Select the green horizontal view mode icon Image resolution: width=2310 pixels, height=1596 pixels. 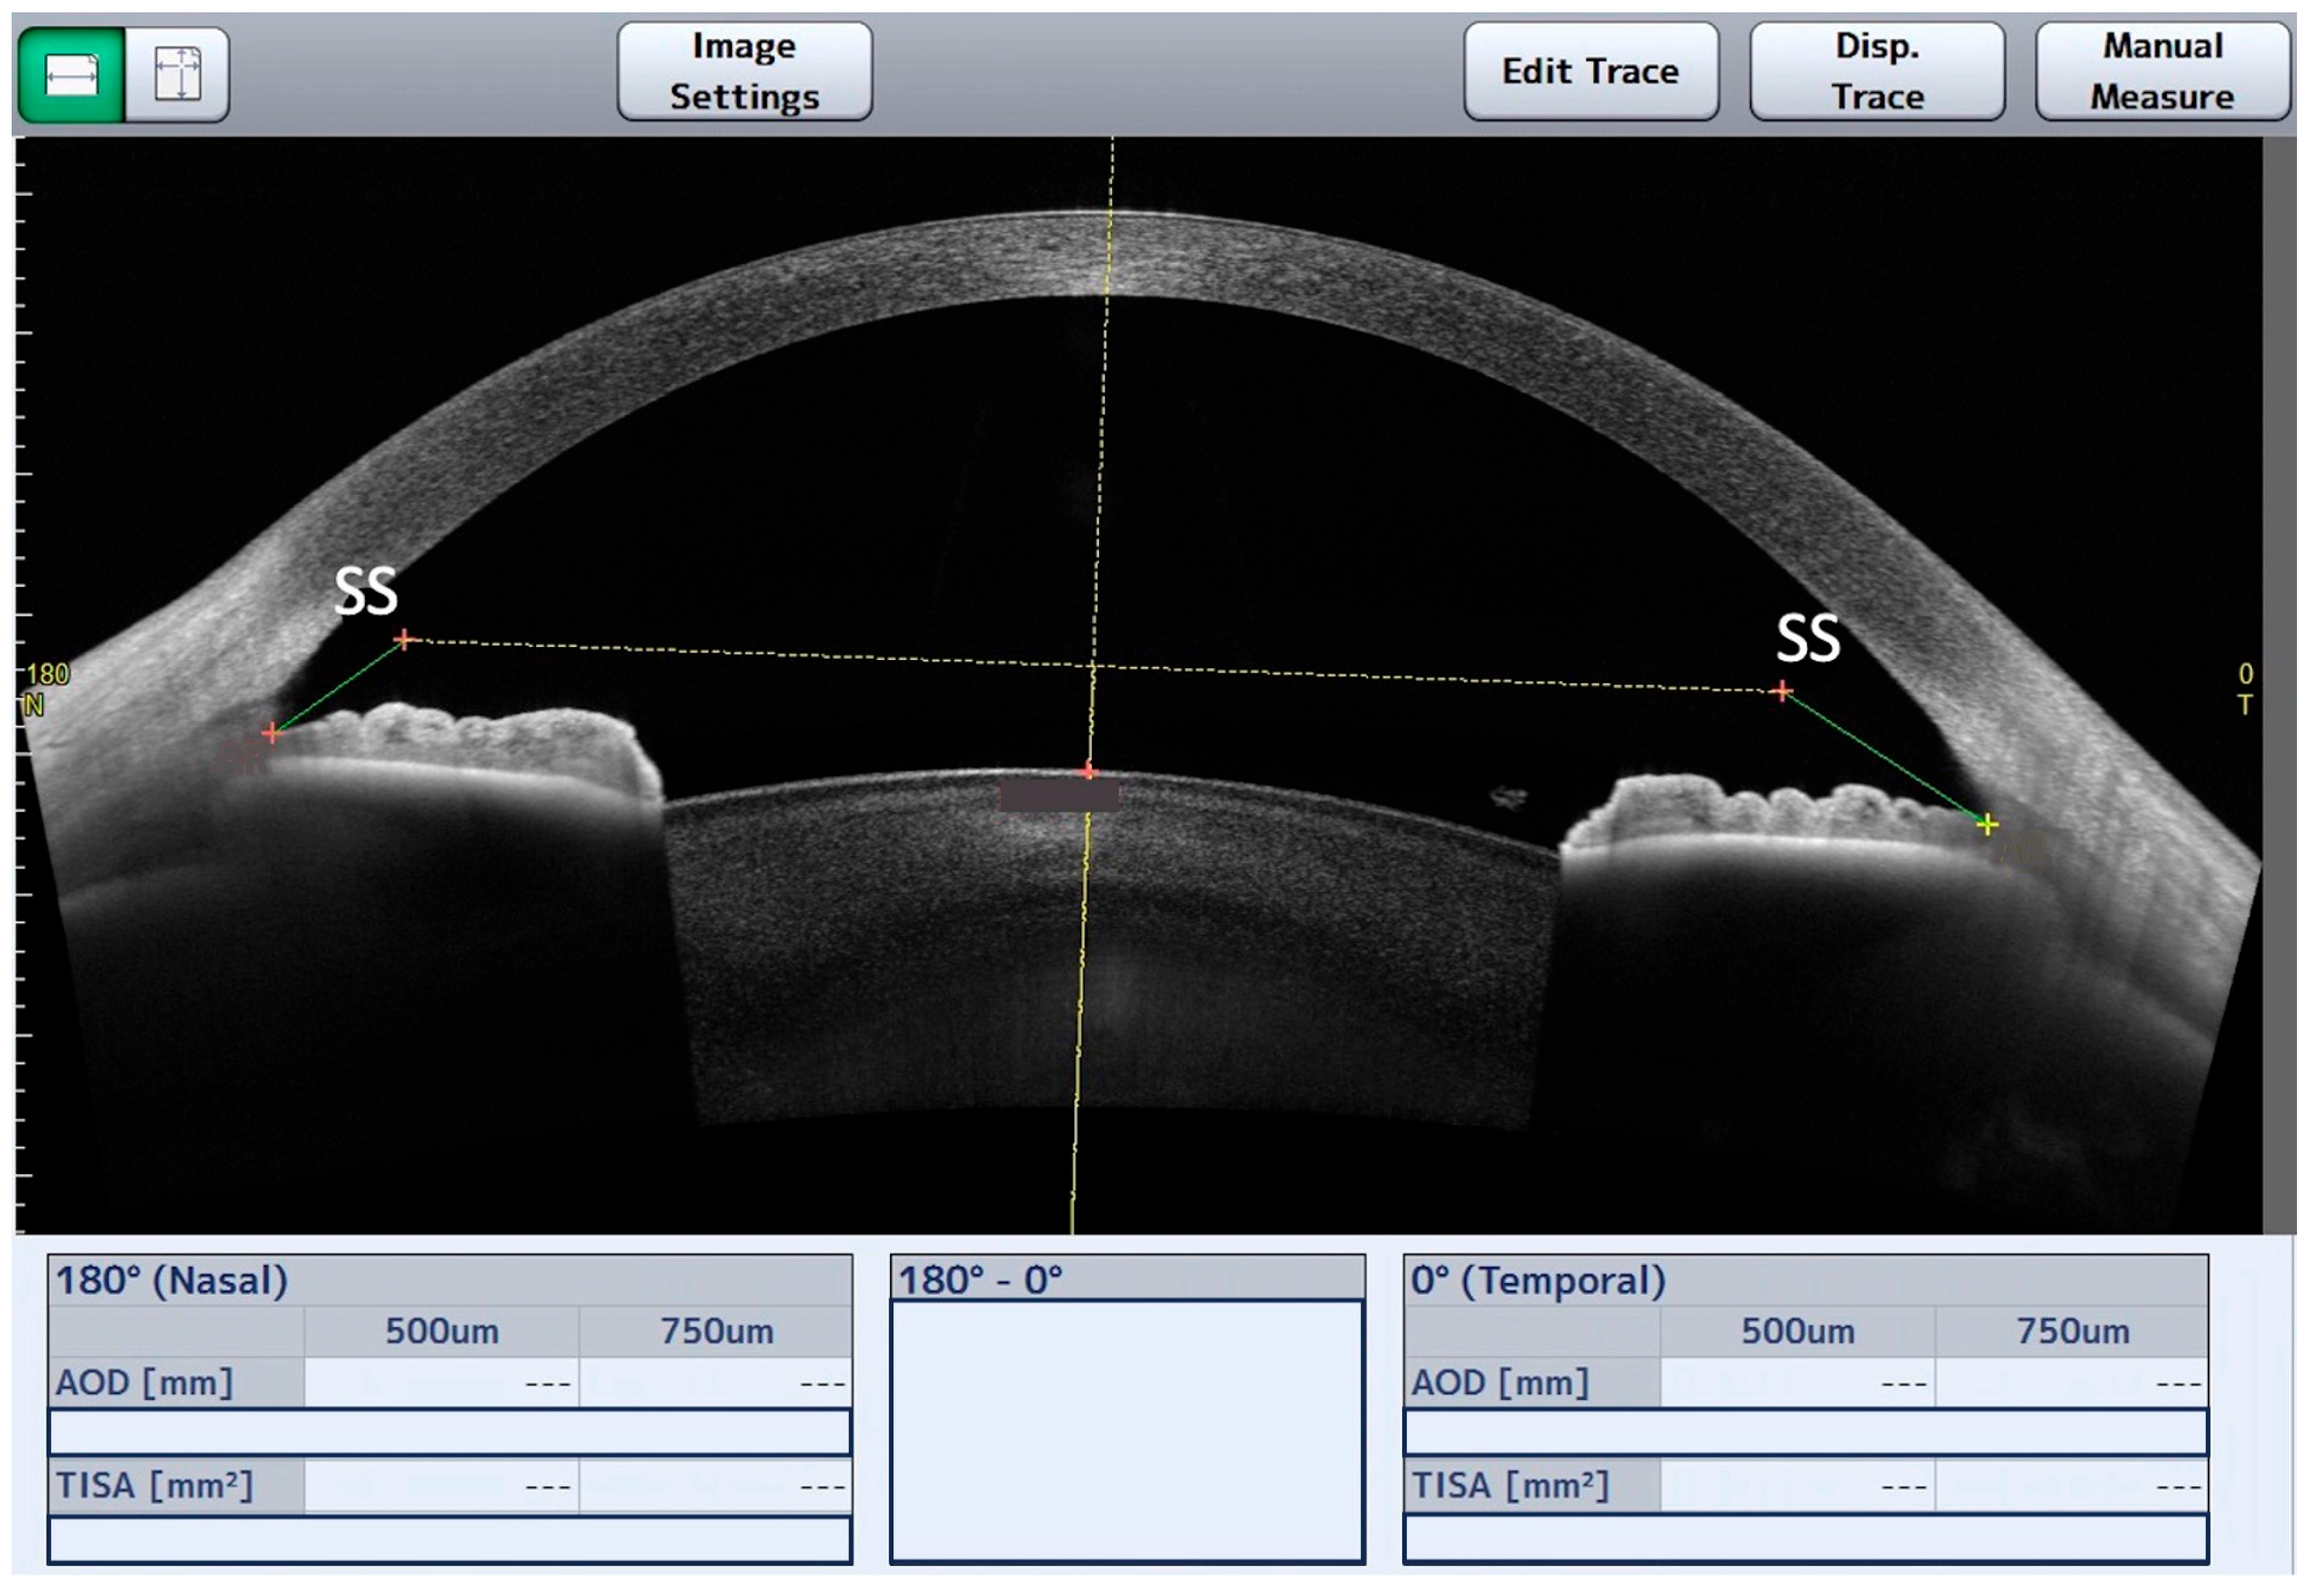72,75
